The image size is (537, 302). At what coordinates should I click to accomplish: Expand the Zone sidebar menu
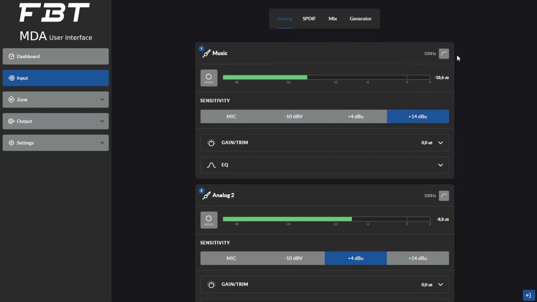click(55, 100)
